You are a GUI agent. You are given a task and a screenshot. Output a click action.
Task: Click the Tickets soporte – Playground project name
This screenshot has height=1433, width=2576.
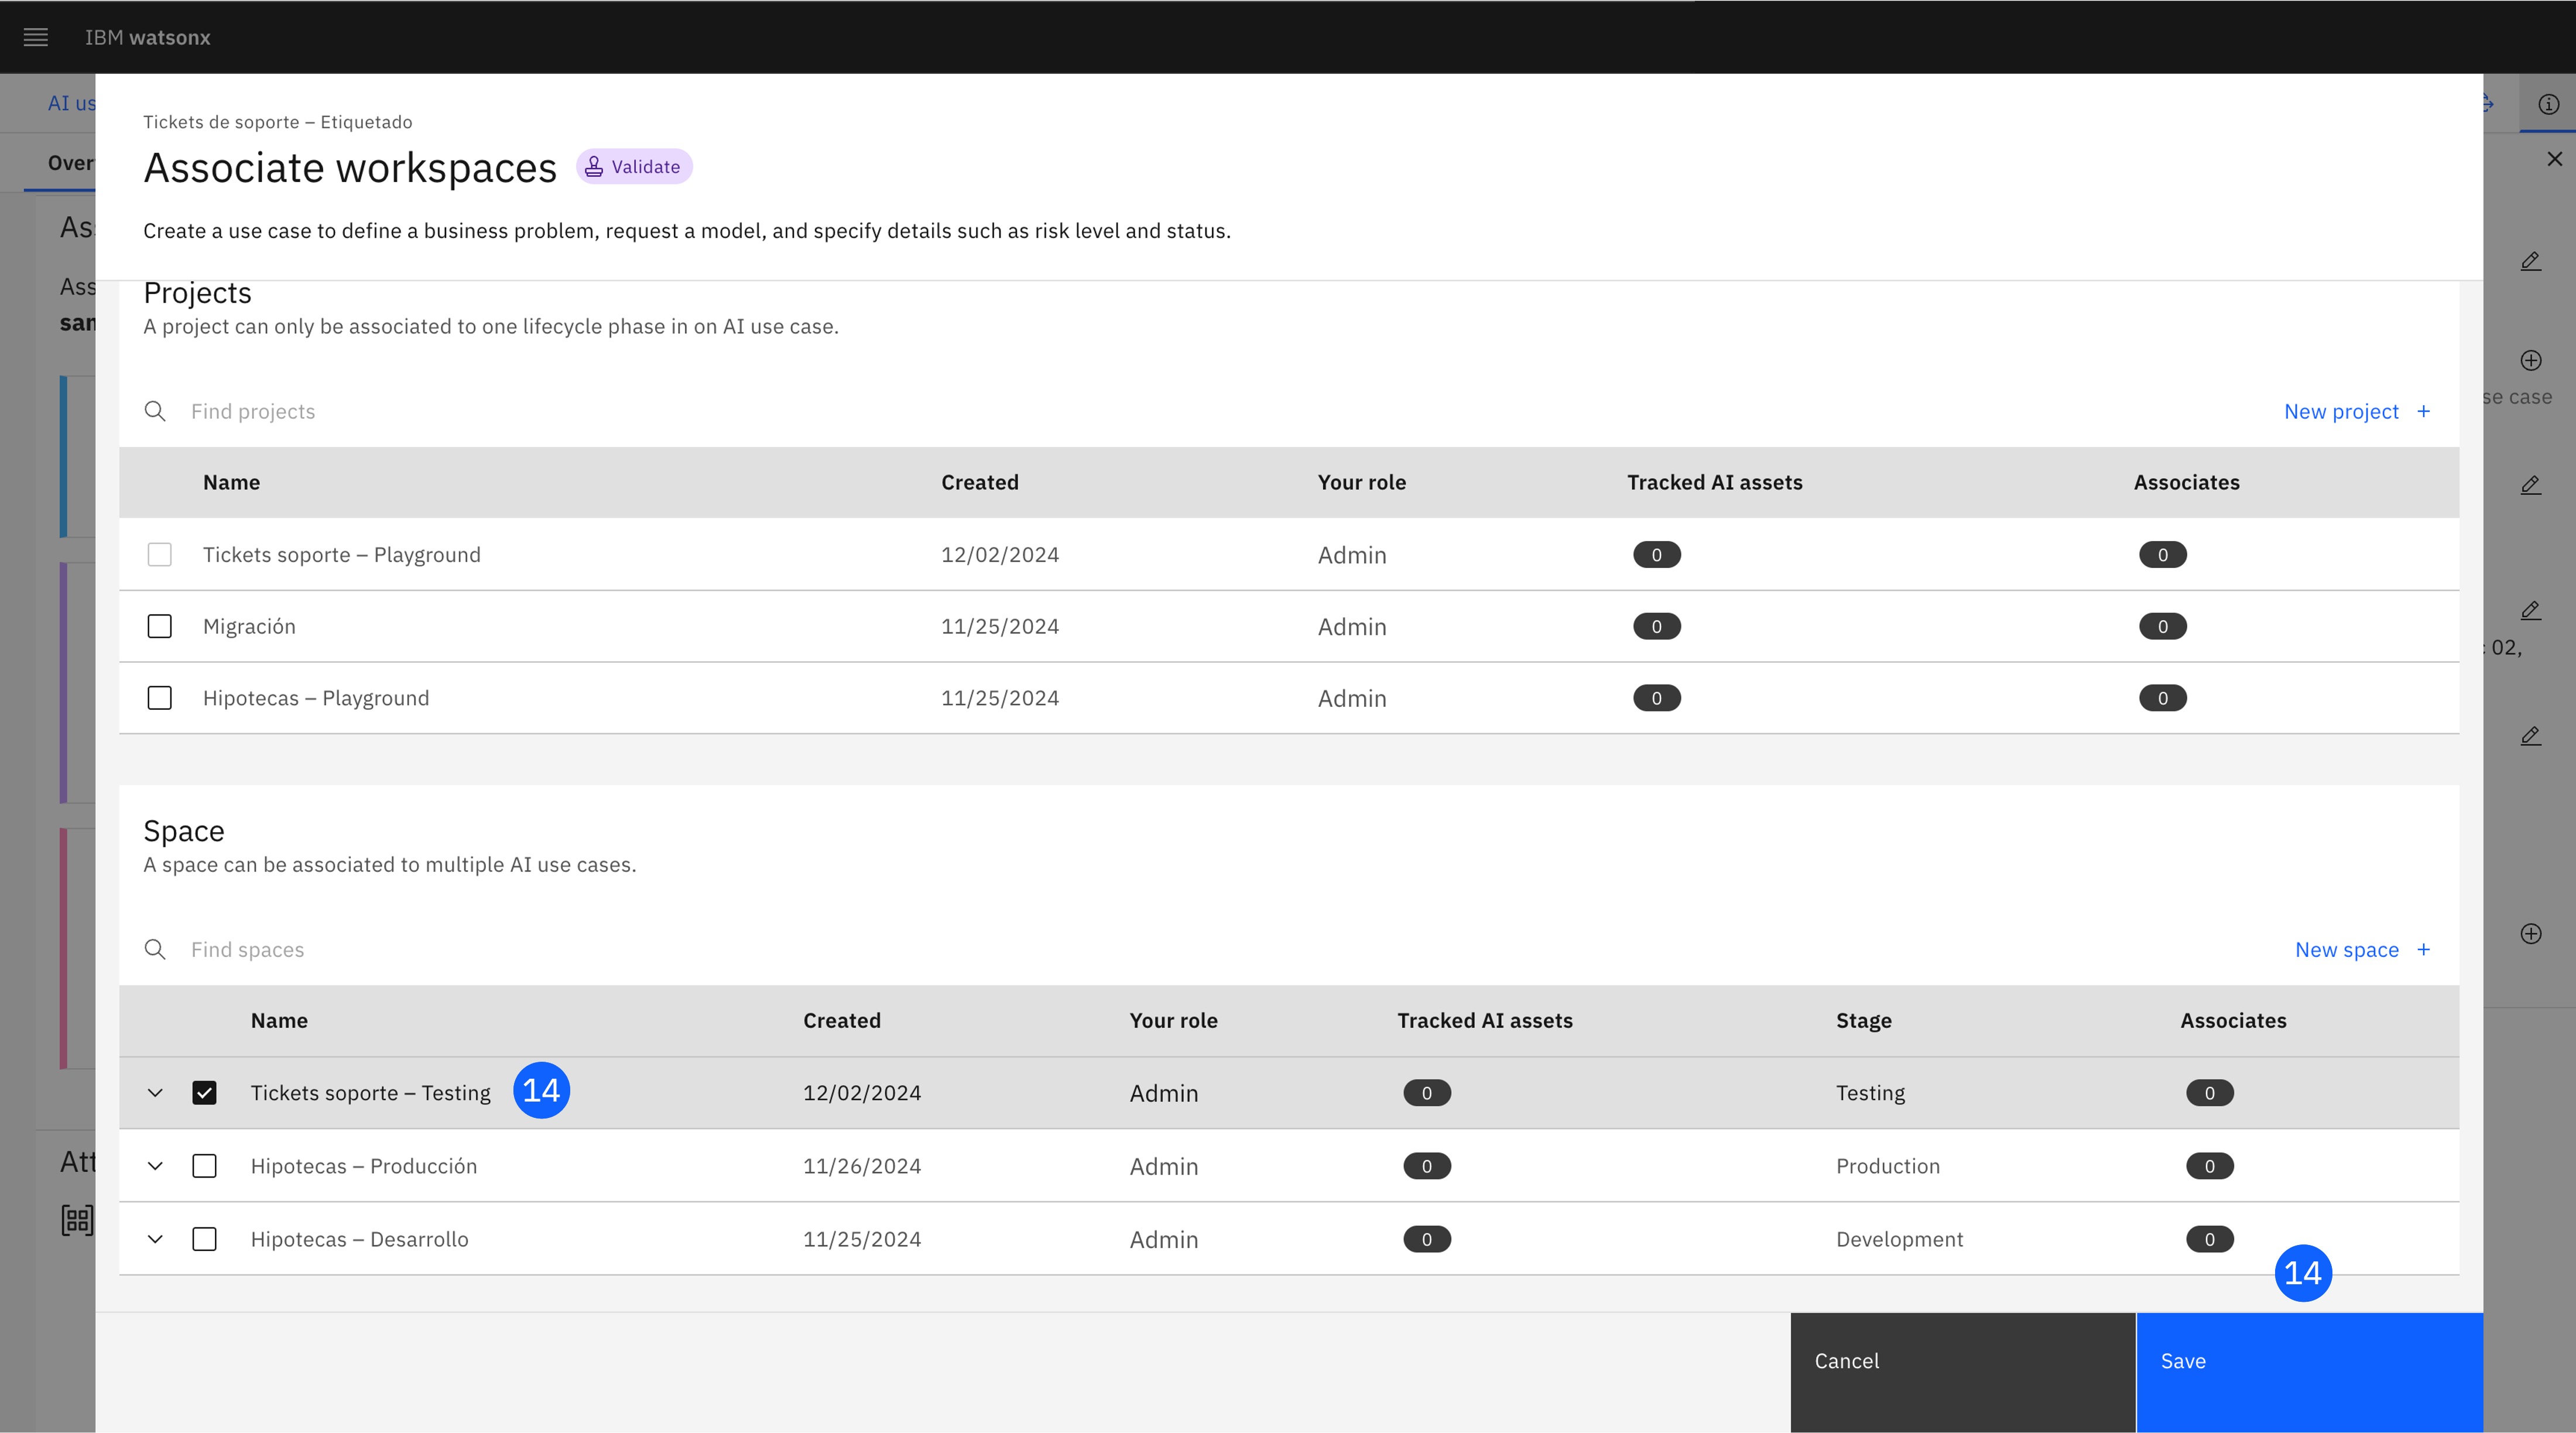click(342, 554)
